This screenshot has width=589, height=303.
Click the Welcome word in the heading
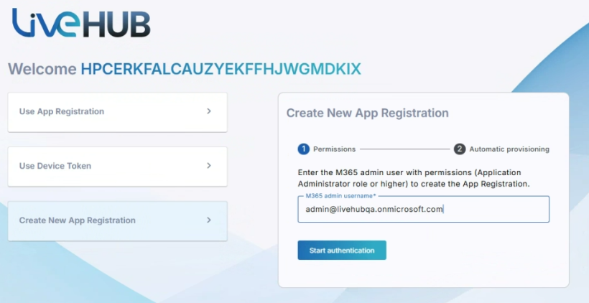(x=42, y=69)
